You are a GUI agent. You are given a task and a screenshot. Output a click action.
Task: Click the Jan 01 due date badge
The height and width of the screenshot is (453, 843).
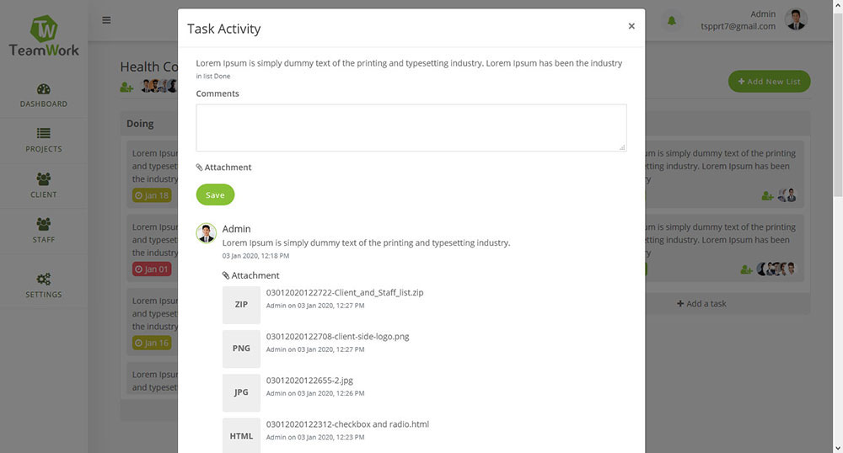point(152,269)
